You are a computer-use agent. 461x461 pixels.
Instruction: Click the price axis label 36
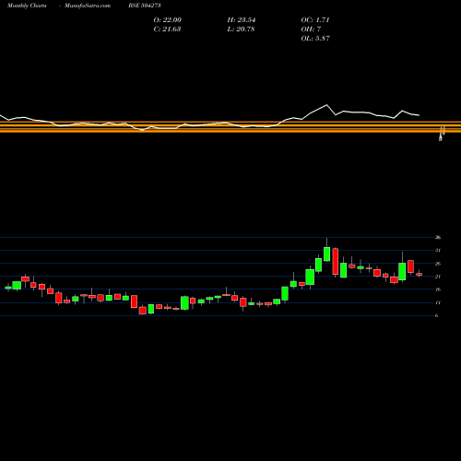(438, 237)
